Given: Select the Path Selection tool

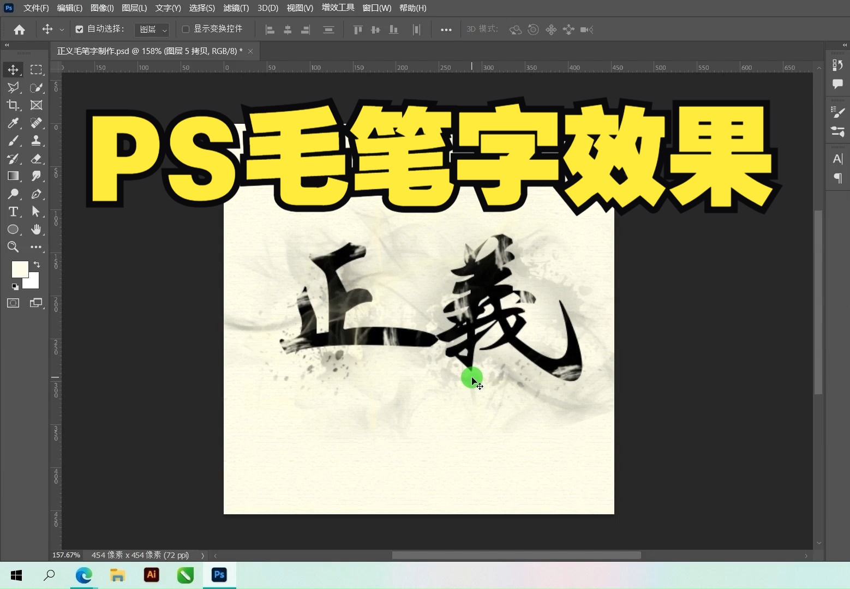Looking at the screenshot, I should click(36, 212).
